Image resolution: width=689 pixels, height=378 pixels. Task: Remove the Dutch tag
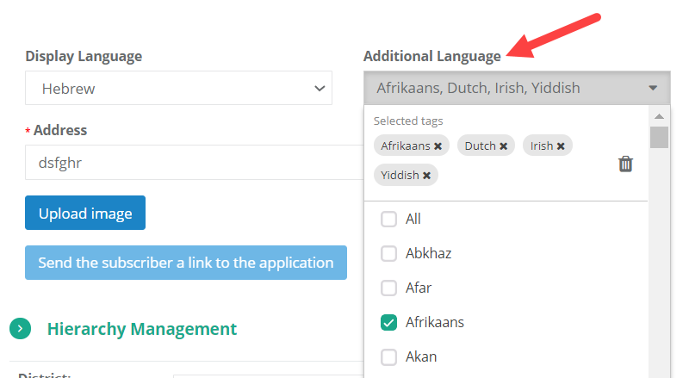pos(503,146)
